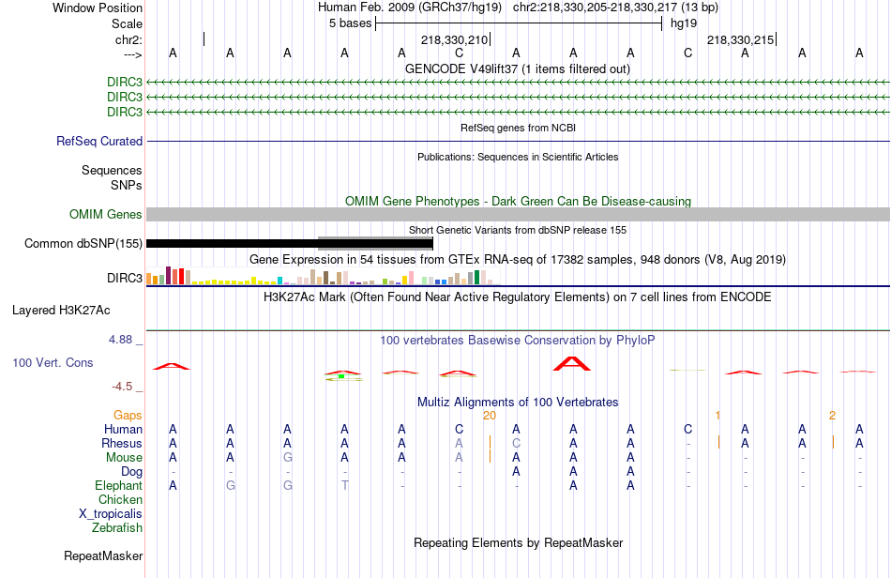This screenshot has height=578, width=891.
Task: Open H3K27Ac Mark track title
Action: [x=518, y=297]
